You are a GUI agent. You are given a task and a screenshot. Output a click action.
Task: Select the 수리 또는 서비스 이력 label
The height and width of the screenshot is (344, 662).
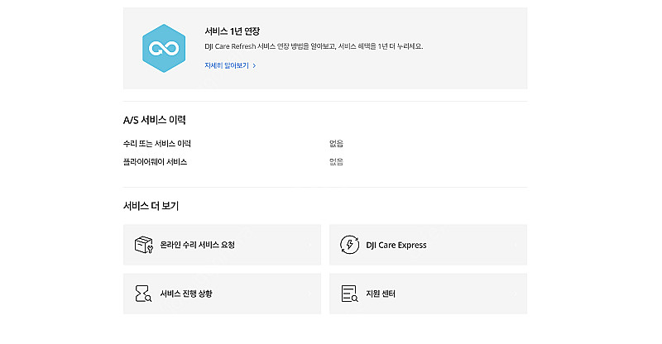click(x=157, y=144)
